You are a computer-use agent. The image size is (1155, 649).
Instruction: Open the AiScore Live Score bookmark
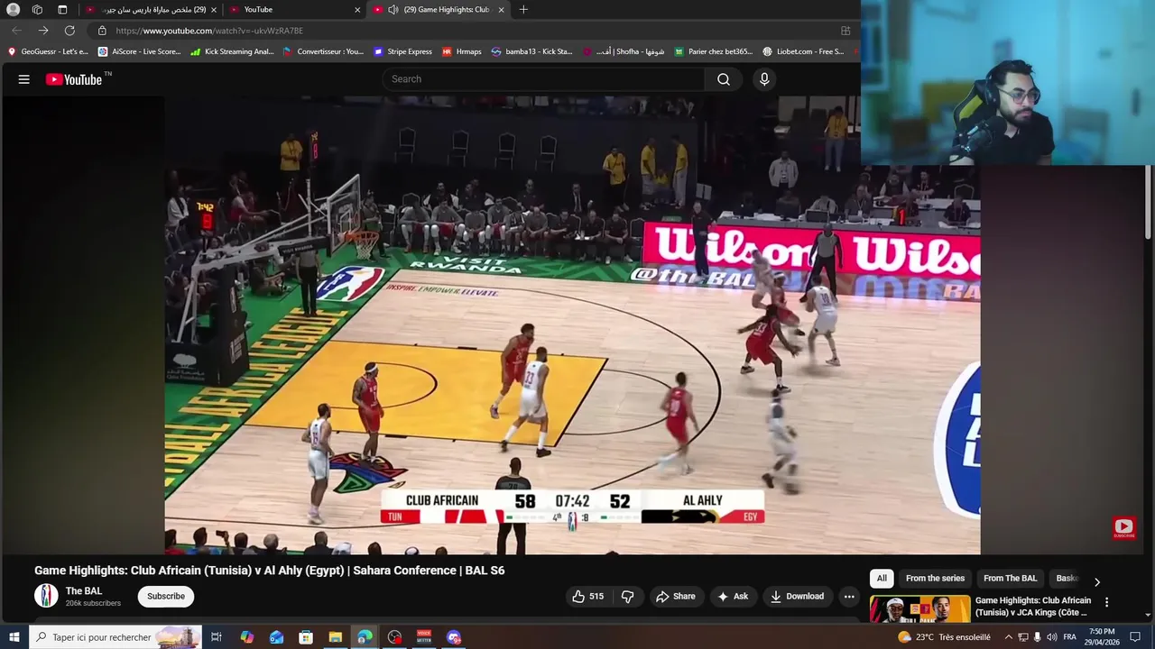(140, 51)
